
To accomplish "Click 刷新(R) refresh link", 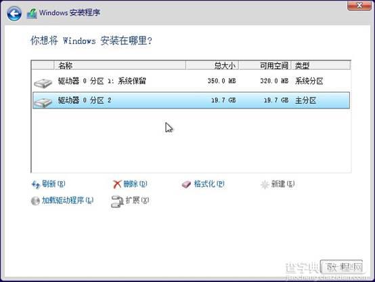I will click(x=53, y=184).
